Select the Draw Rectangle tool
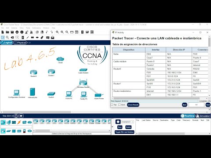This screenshot has height=158, width=211. point(33,37)
